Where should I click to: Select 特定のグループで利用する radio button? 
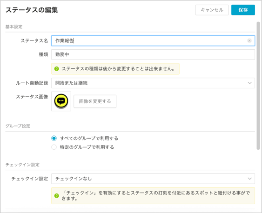[x=54, y=147]
